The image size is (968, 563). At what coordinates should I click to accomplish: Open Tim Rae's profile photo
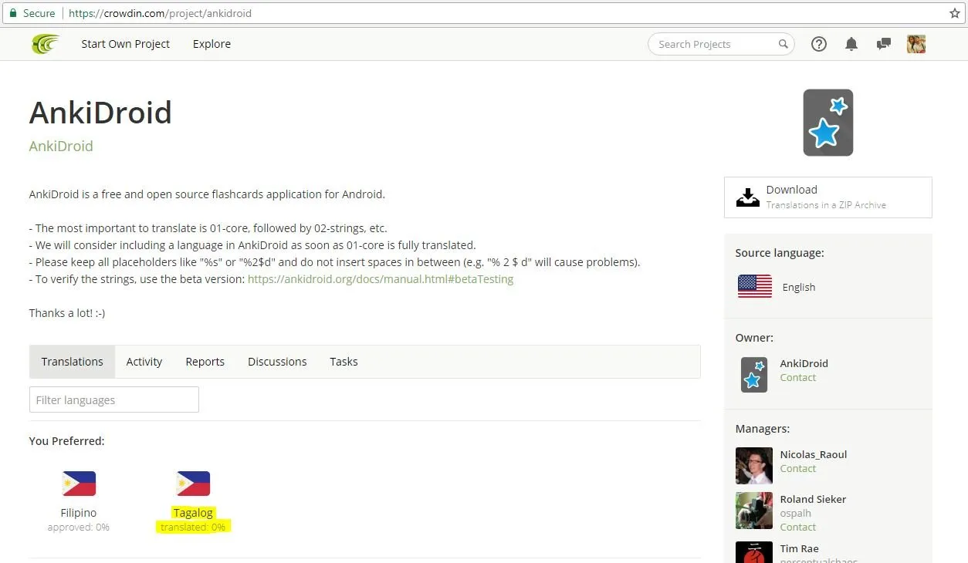(754, 552)
